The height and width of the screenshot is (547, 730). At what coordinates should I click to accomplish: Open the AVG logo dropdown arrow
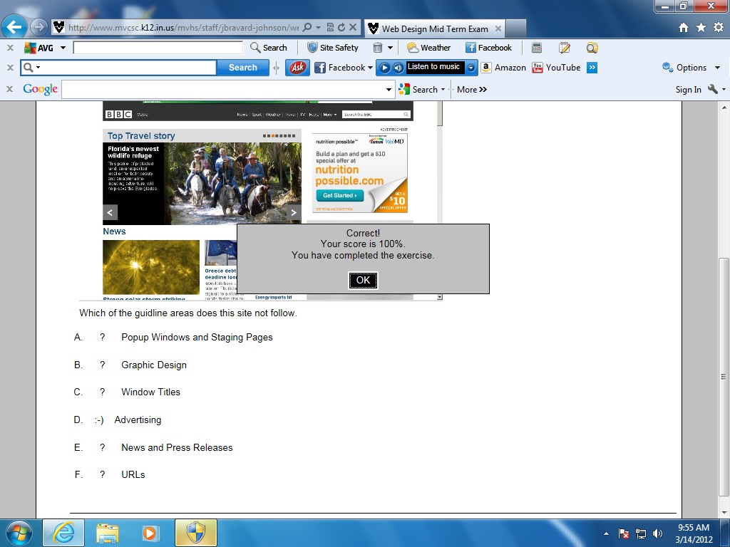[x=63, y=48]
